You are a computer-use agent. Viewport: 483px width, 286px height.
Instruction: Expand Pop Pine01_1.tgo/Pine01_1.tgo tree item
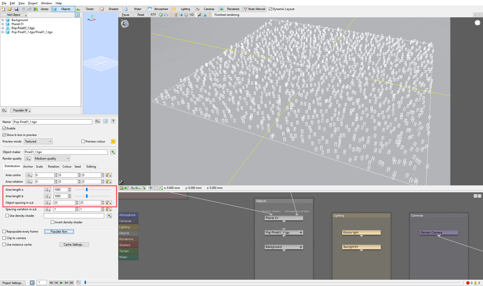pyautogui.click(x=3, y=32)
